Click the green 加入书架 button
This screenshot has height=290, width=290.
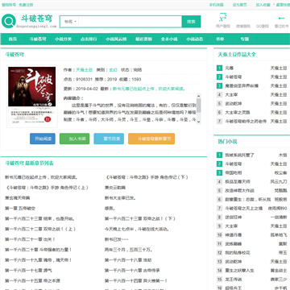(x=74, y=139)
